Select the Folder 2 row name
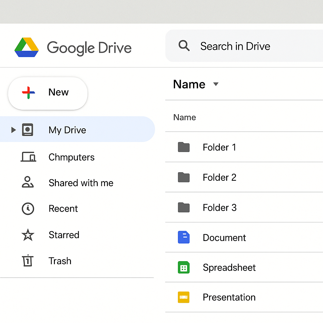 pos(220,177)
